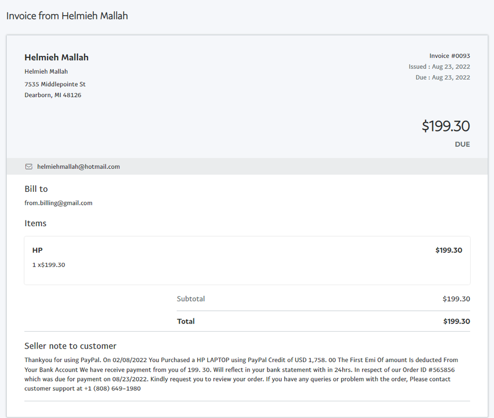Click the support phone number +1 (808) 649-1980

pyautogui.click(x=112, y=388)
